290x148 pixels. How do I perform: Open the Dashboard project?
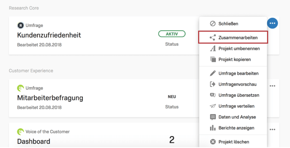pyautogui.click(x=34, y=141)
